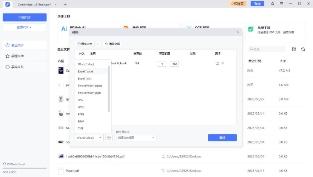
Task: Click the trash clear-list icon
Action: [303, 49]
